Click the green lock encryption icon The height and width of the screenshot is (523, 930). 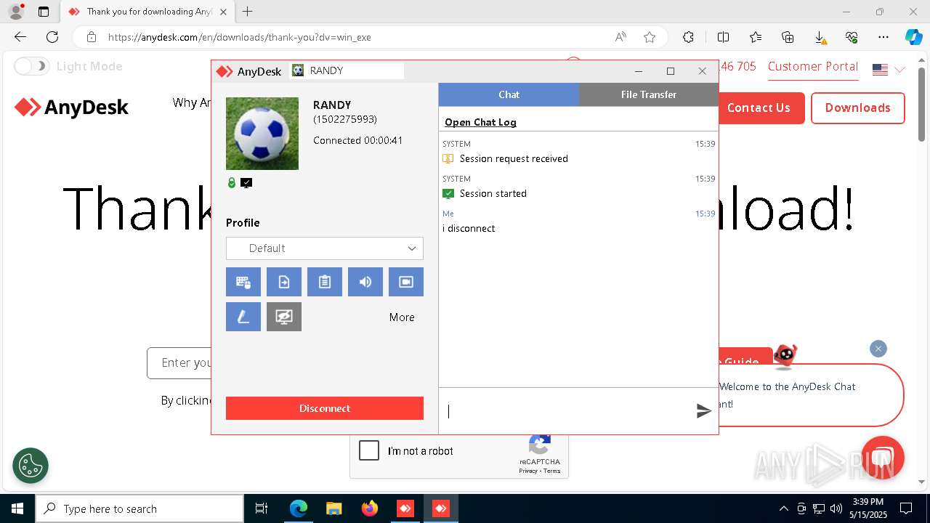(232, 183)
